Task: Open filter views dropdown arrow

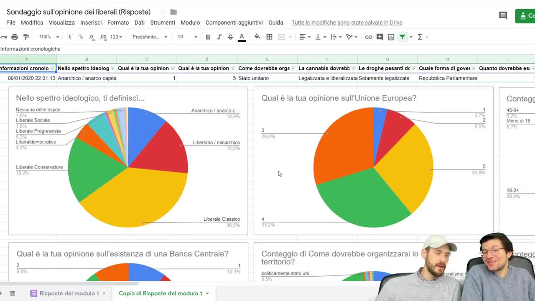Action: click(x=411, y=37)
